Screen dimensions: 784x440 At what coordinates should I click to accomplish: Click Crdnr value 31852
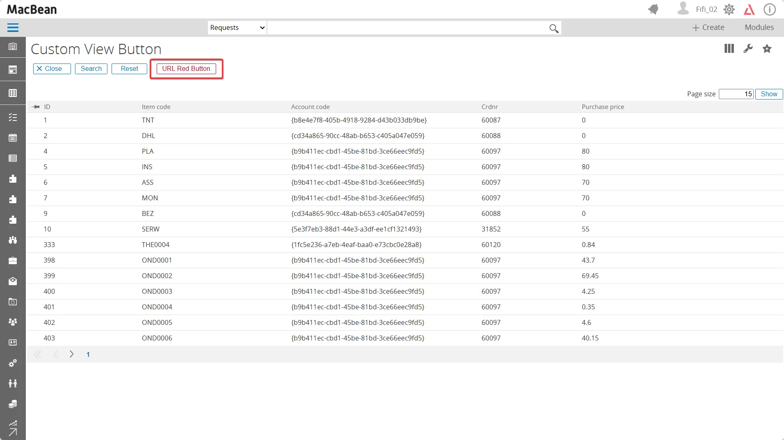pos(491,229)
